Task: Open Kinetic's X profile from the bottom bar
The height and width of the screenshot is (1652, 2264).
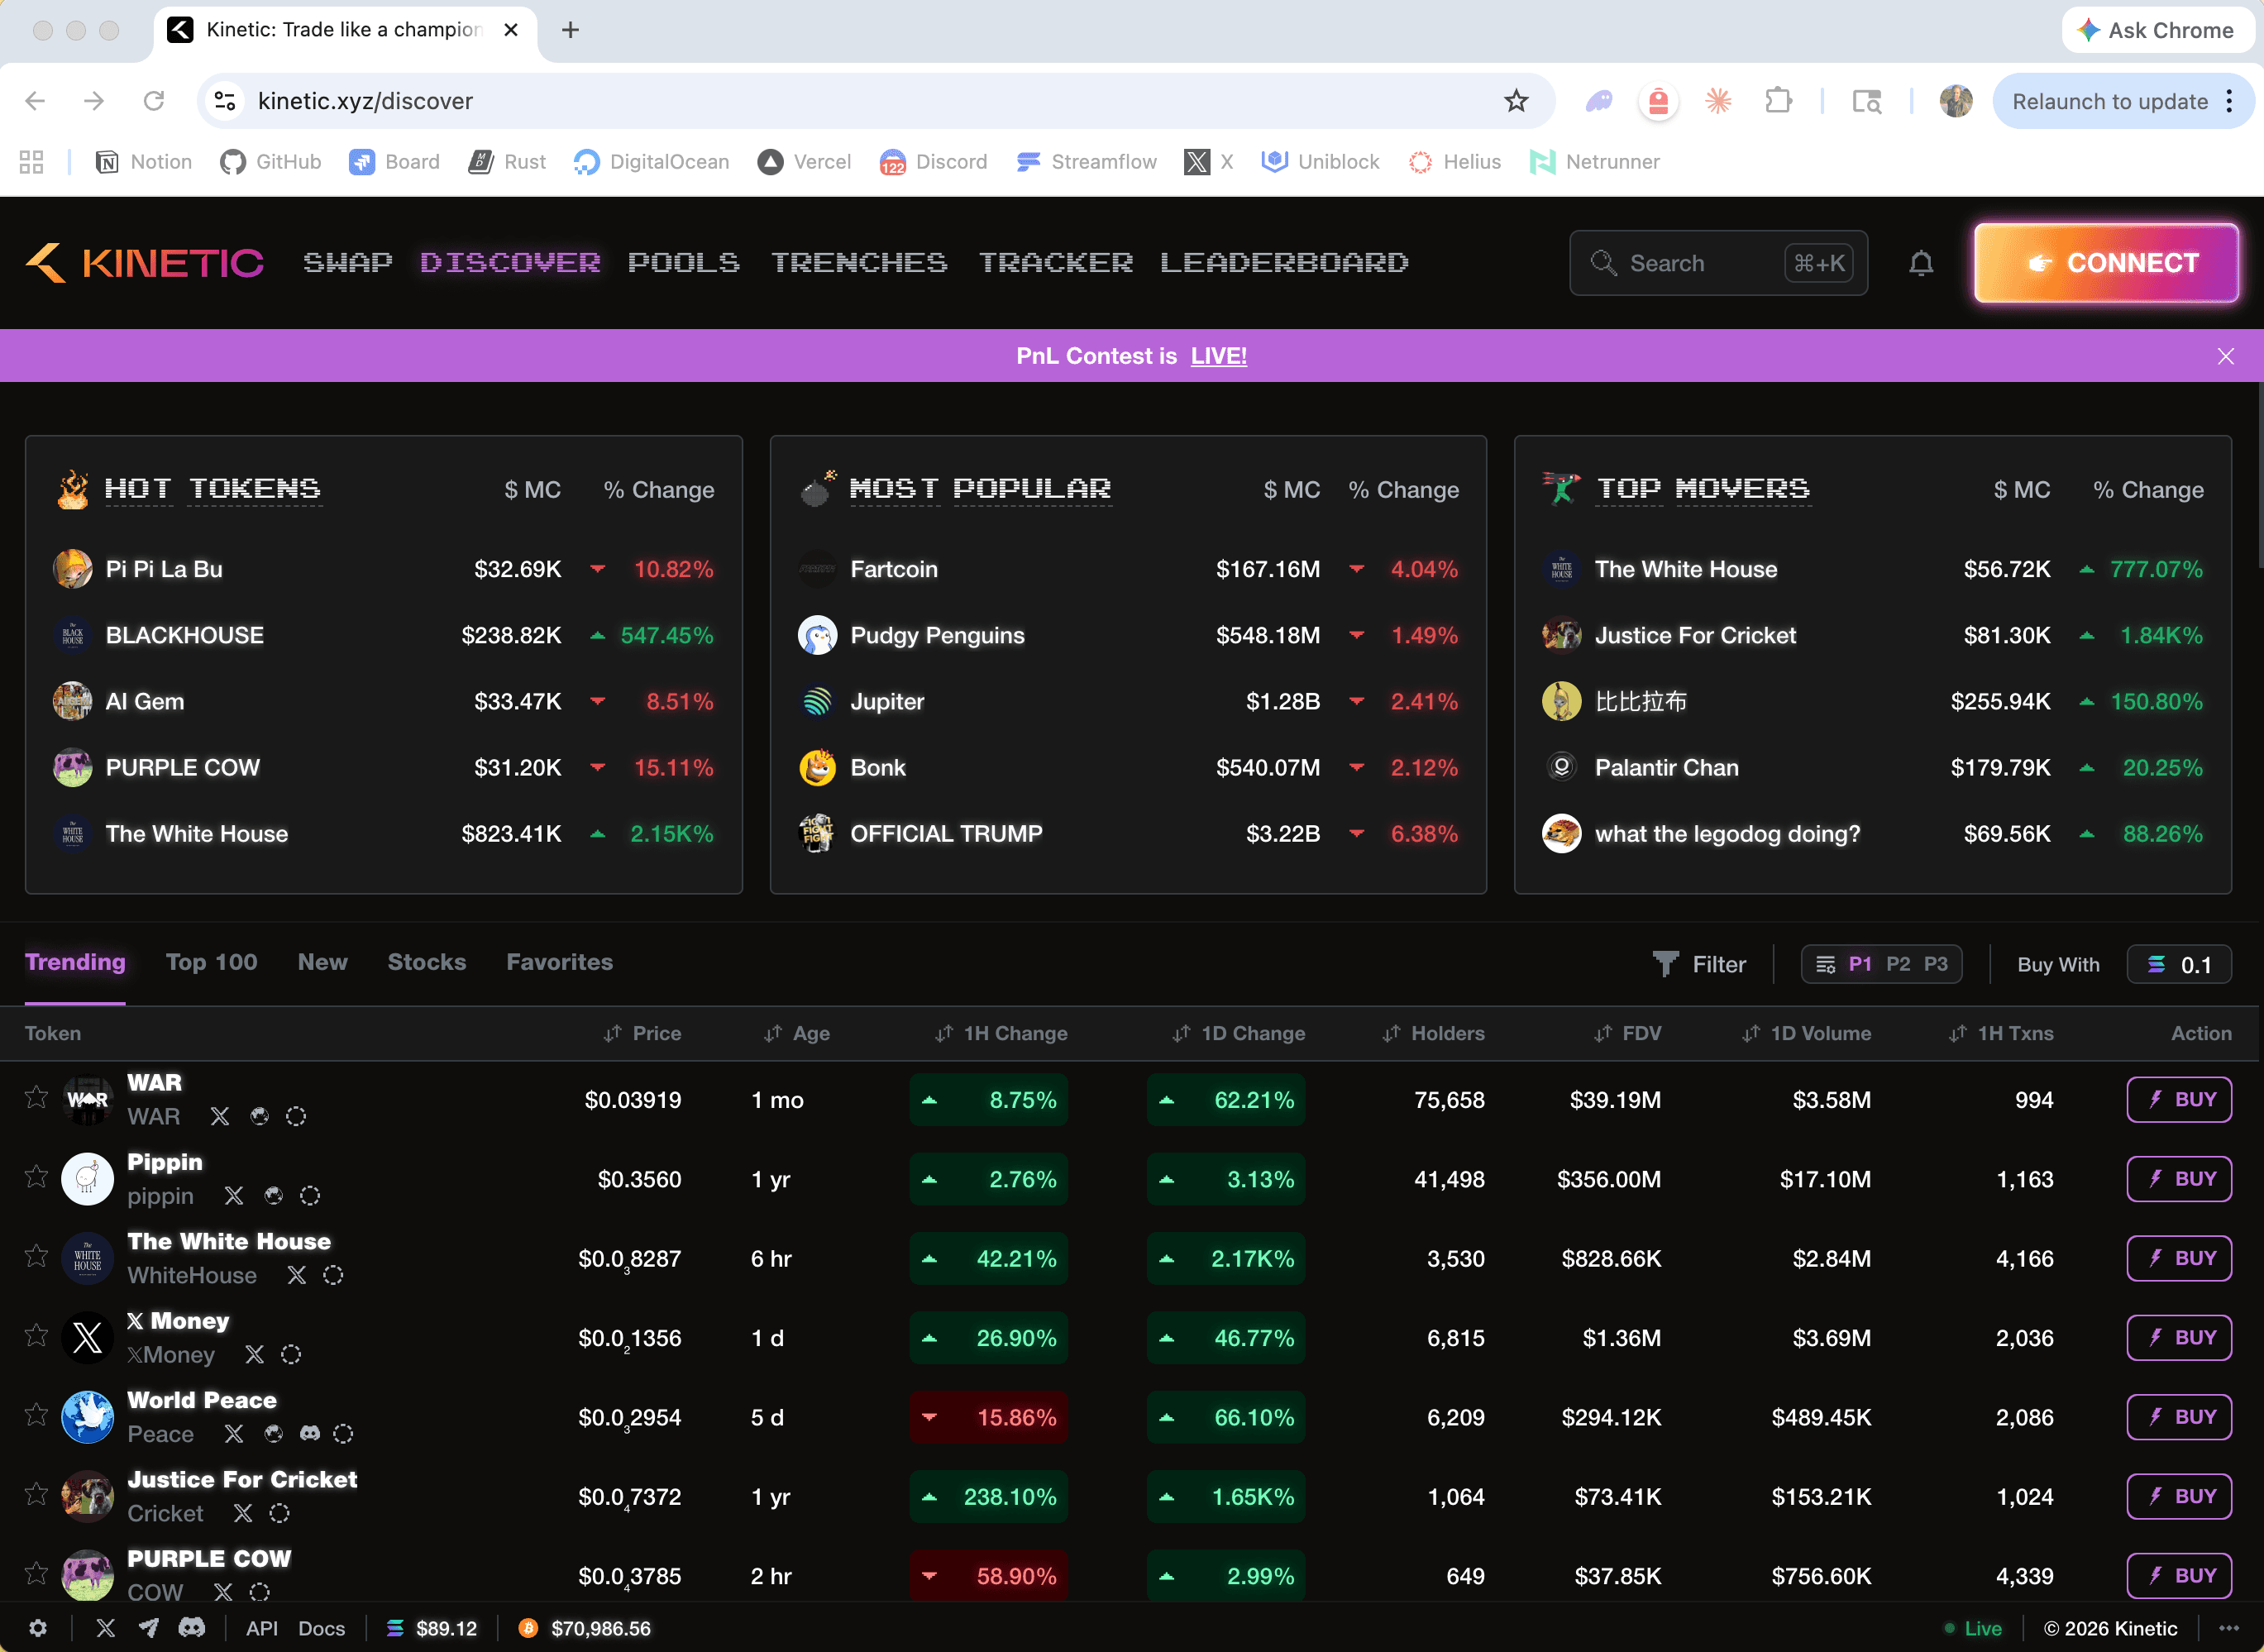Action: pos(106,1628)
